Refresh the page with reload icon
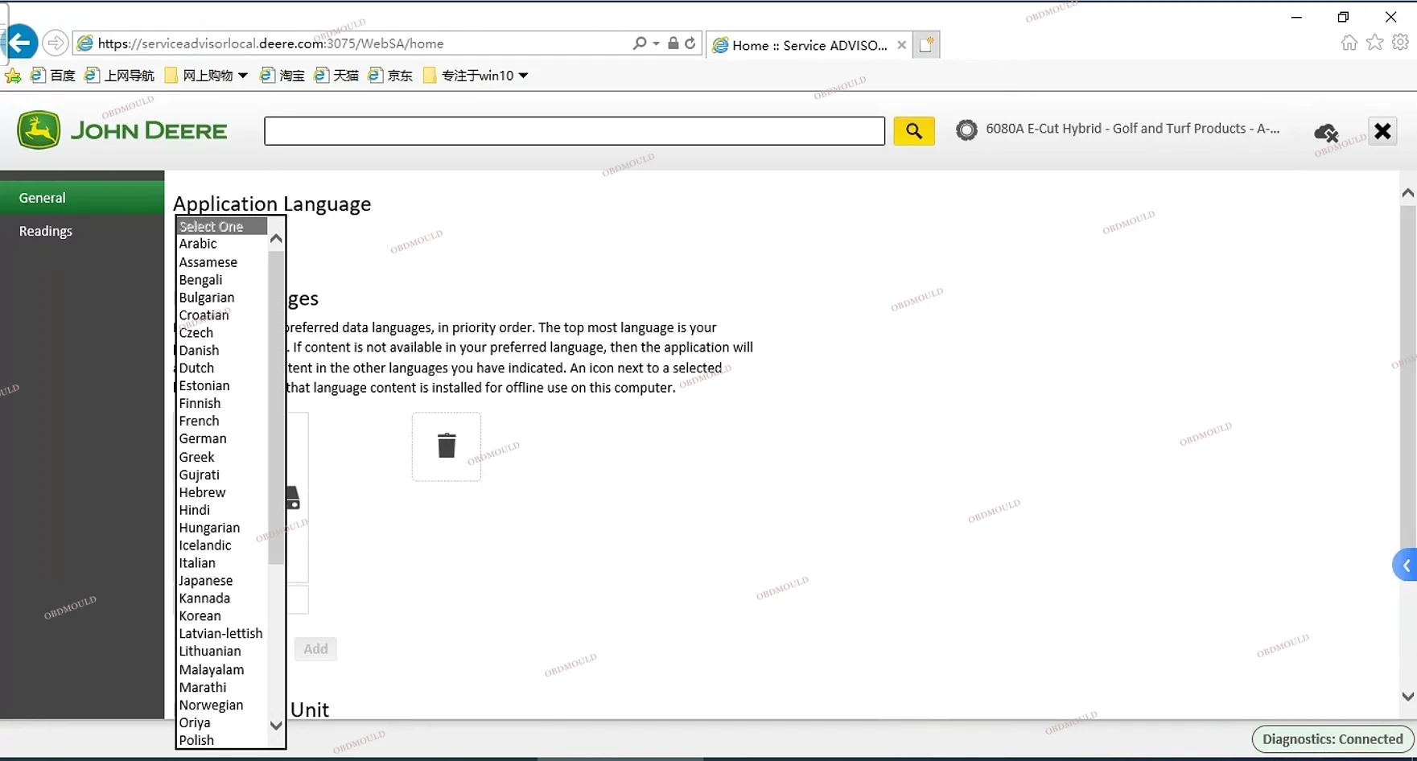 690,43
